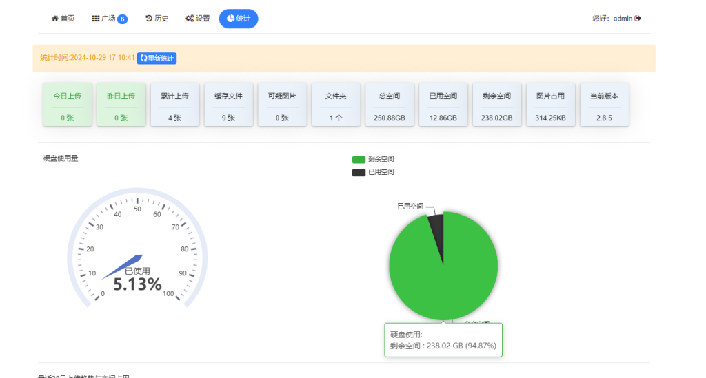Open the 设置 settings tab
The width and height of the screenshot is (706, 378).
click(198, 19)
